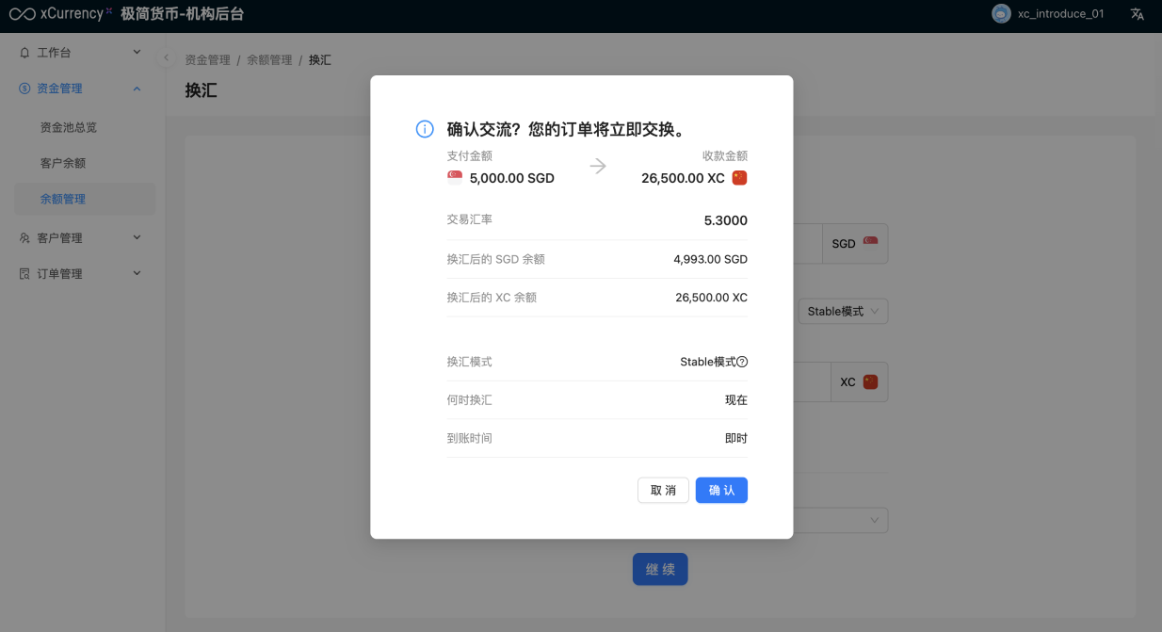Open the 客户管理 sidebar menu

pyautogui.click(x=83, y=238)
